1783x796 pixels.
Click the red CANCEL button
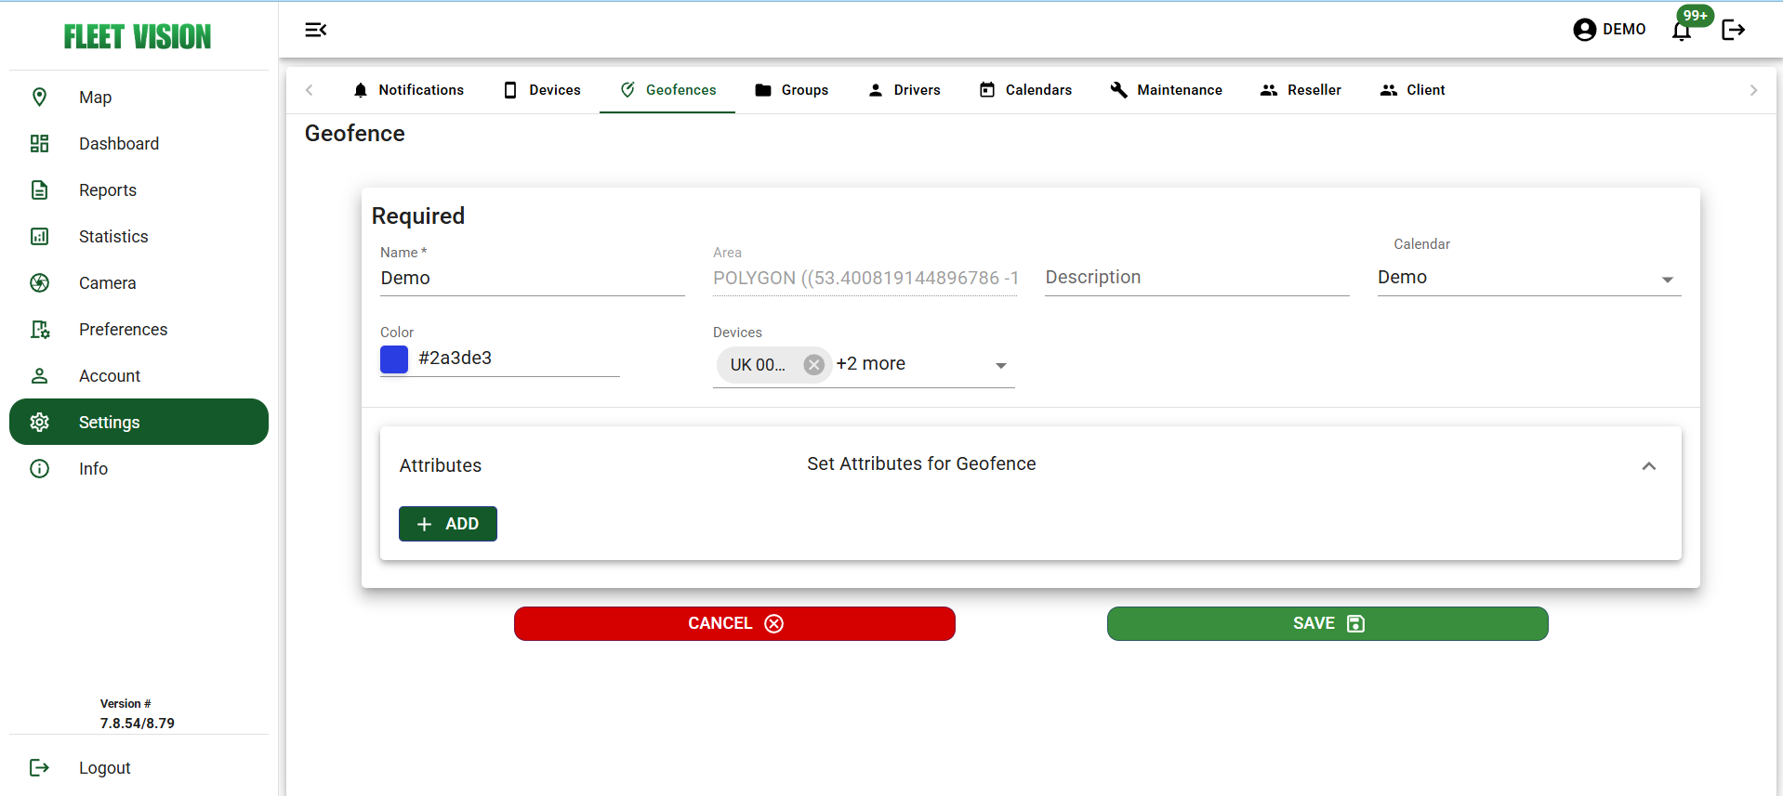tap(734, 623)
